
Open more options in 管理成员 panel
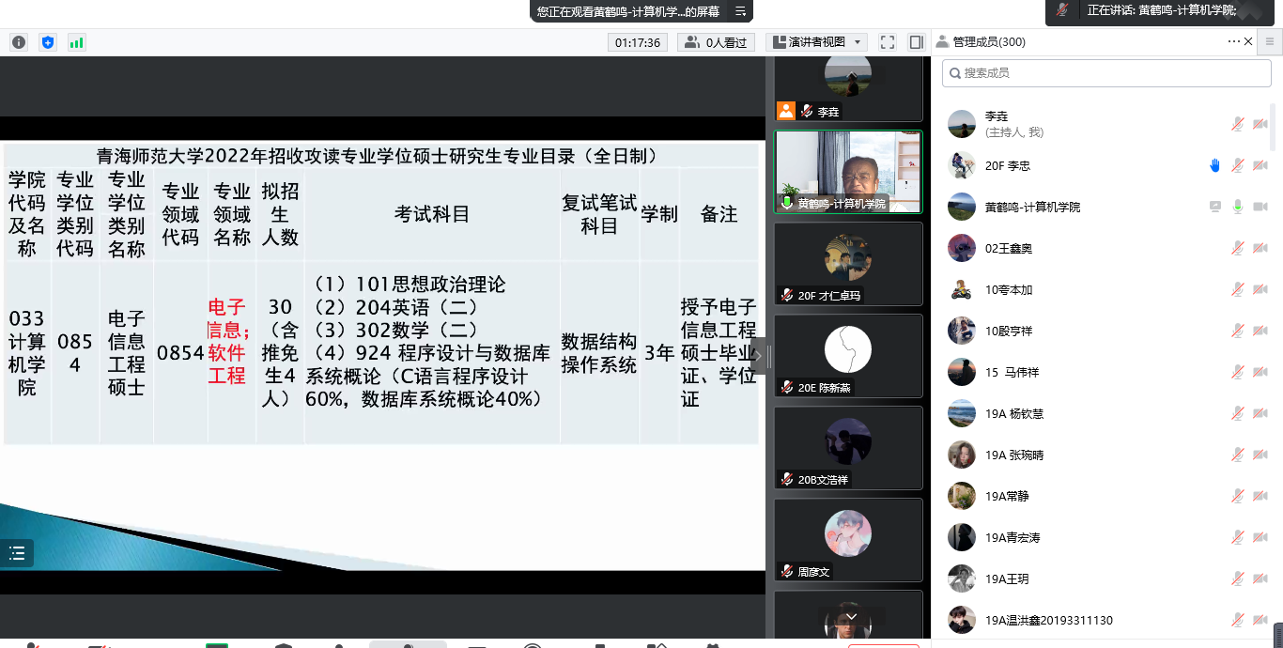pyautogui.click(x=1233, y=41)
